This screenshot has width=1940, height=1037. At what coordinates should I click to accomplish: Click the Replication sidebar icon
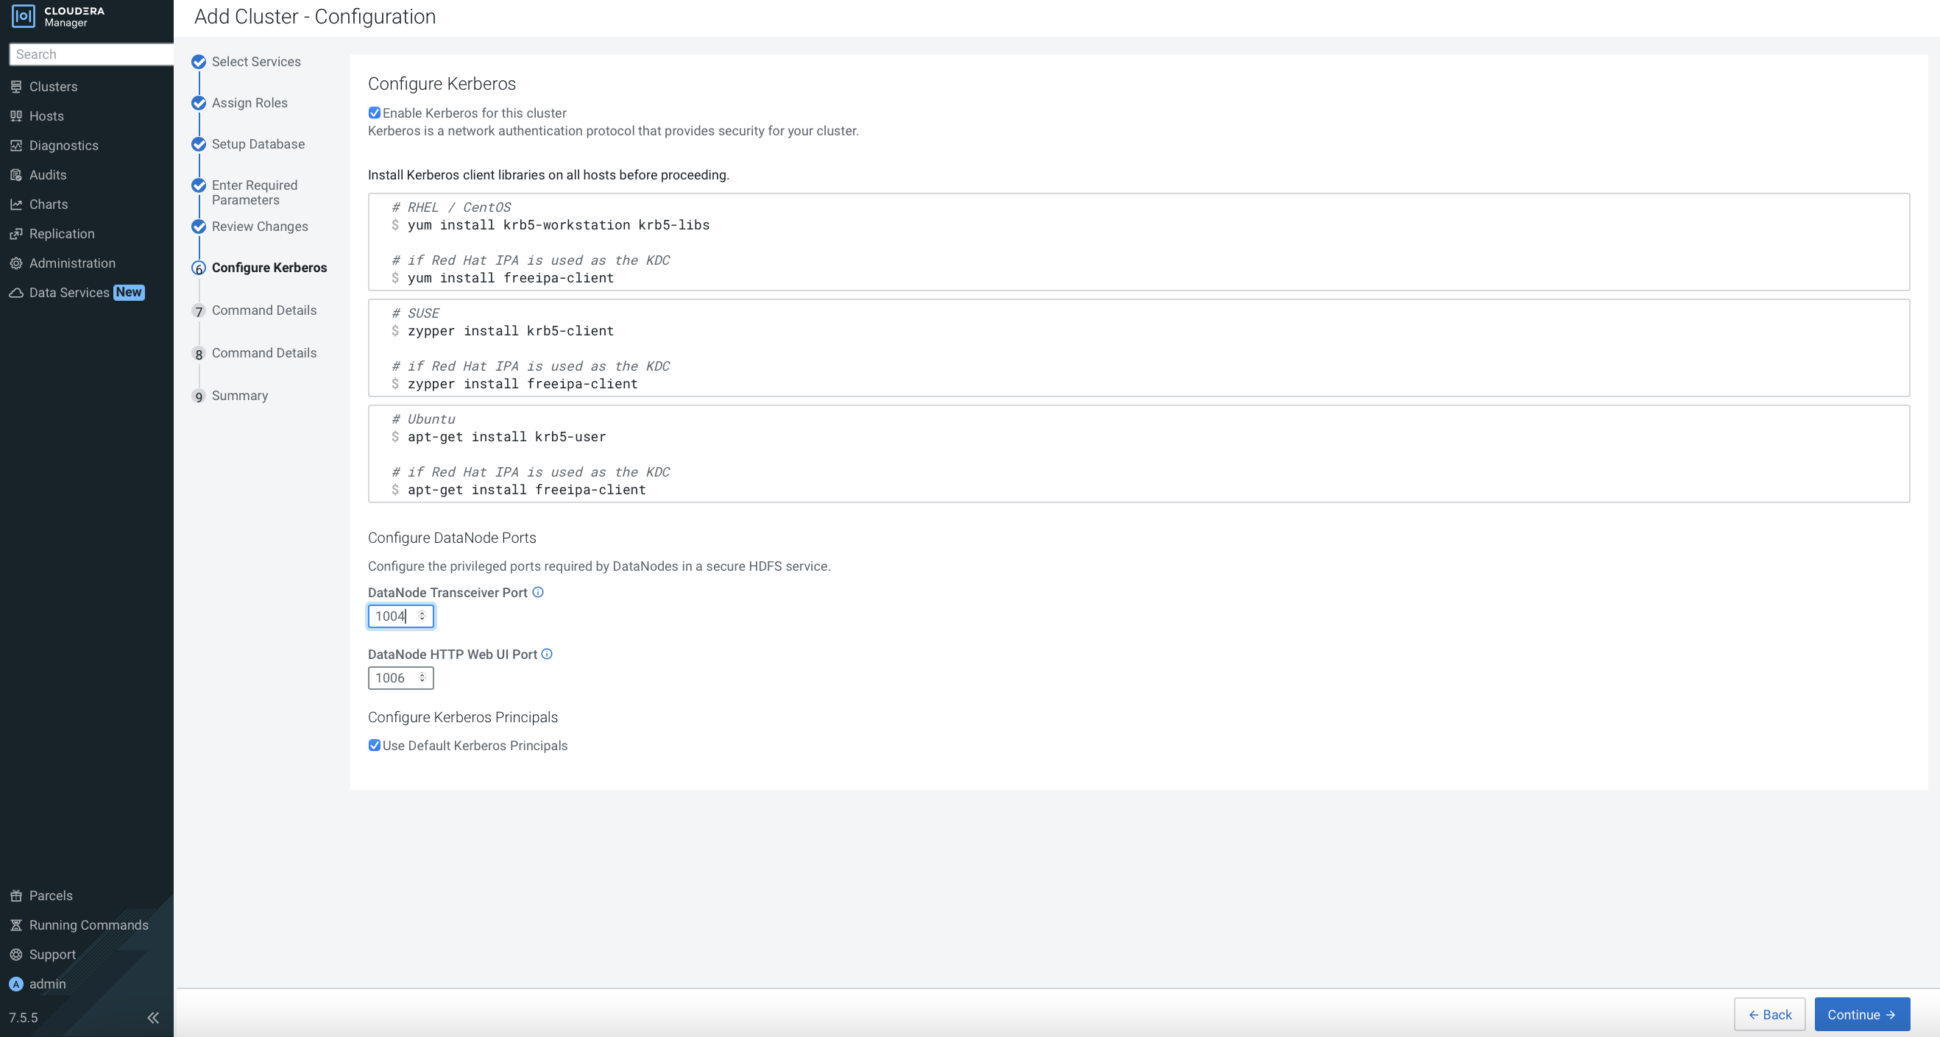[x=15, y=234]
